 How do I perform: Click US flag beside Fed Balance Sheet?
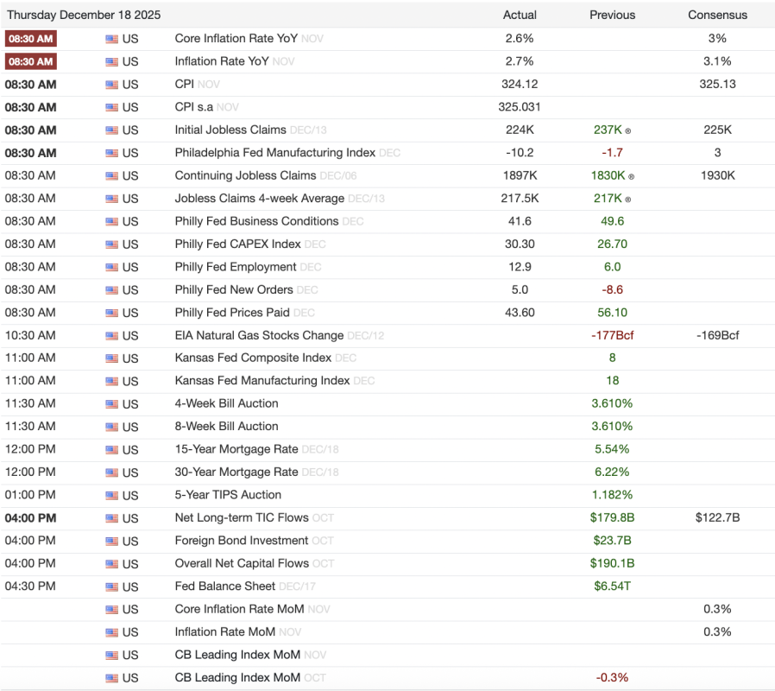[x=112, y=587]
